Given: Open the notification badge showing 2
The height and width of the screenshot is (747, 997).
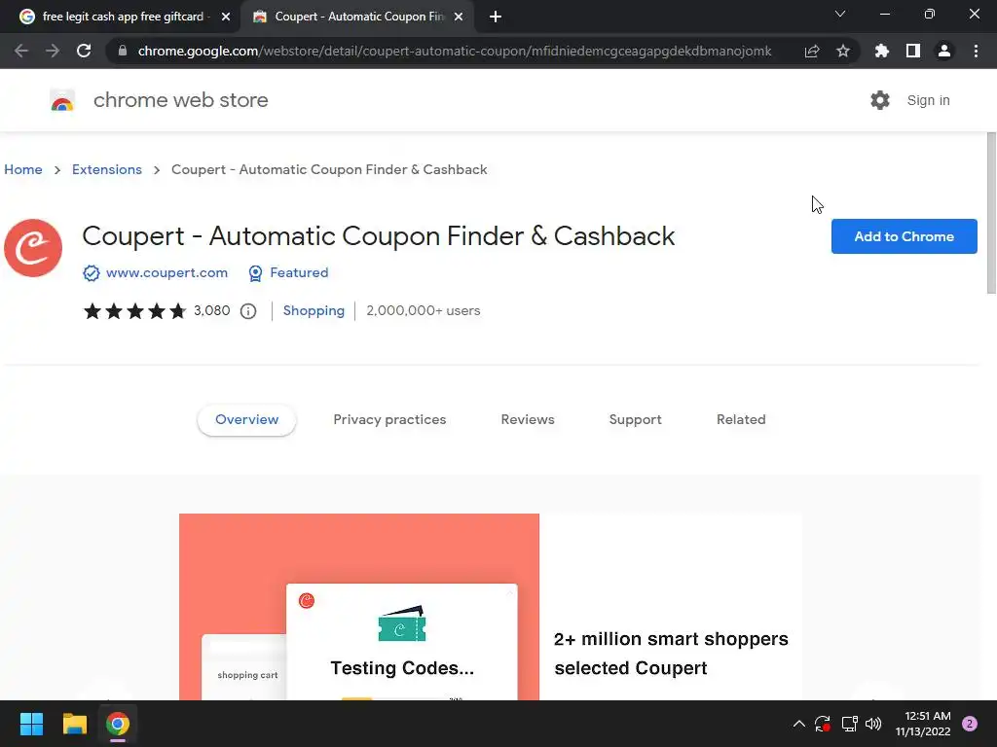Looking at the screenshot, I should tap(970, 724).
